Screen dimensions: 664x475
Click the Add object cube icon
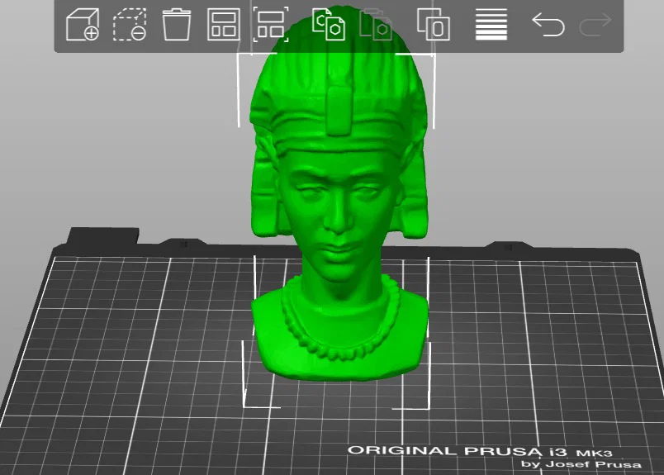pyautogui.click(x=83, y=25)
